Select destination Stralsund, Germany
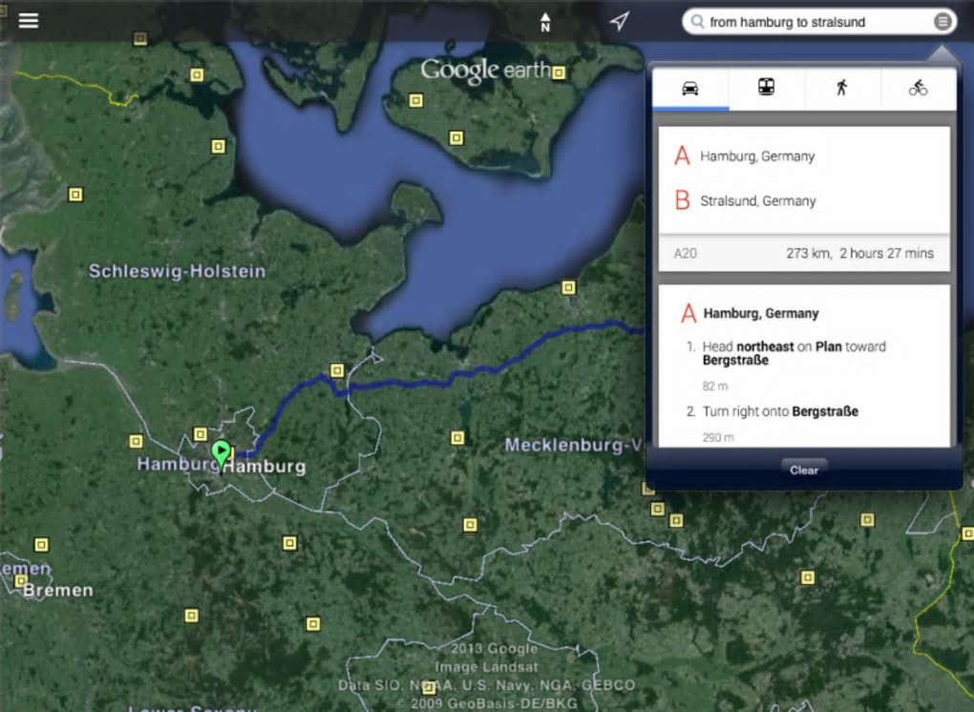Viewport: 974px width, 712px height. pyautogui.click(x=804, y=200)
